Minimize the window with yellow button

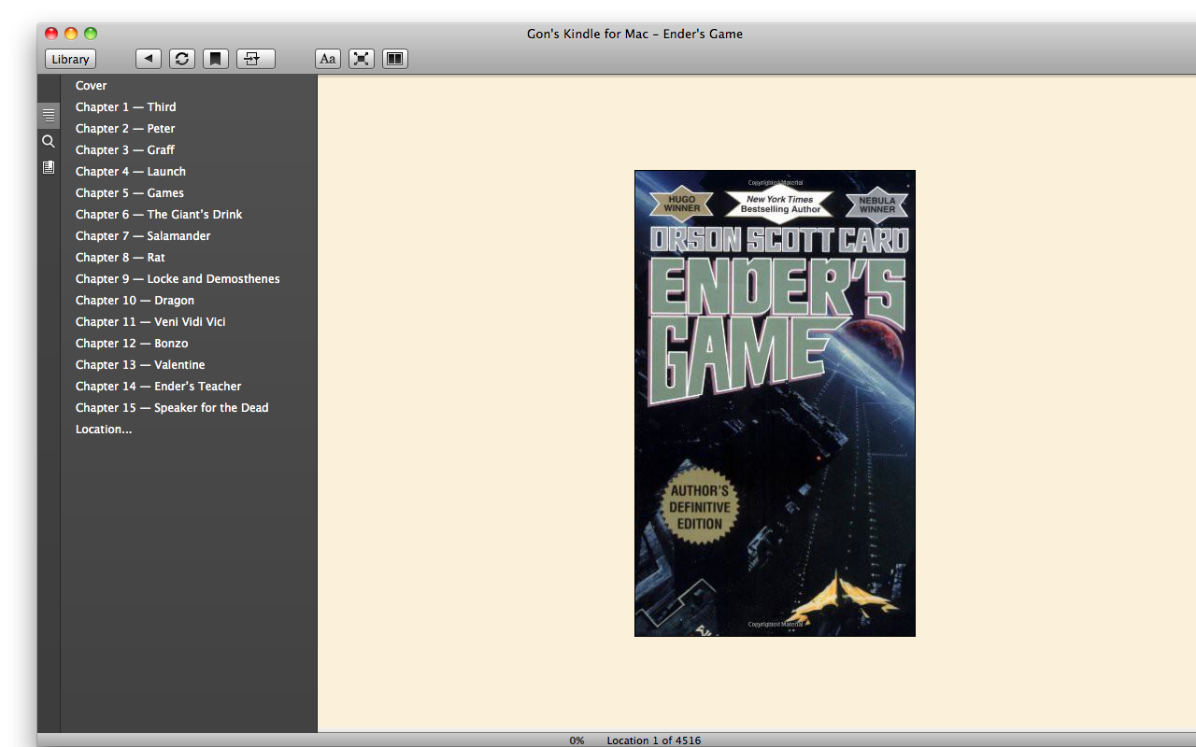(x=71, y=34)
